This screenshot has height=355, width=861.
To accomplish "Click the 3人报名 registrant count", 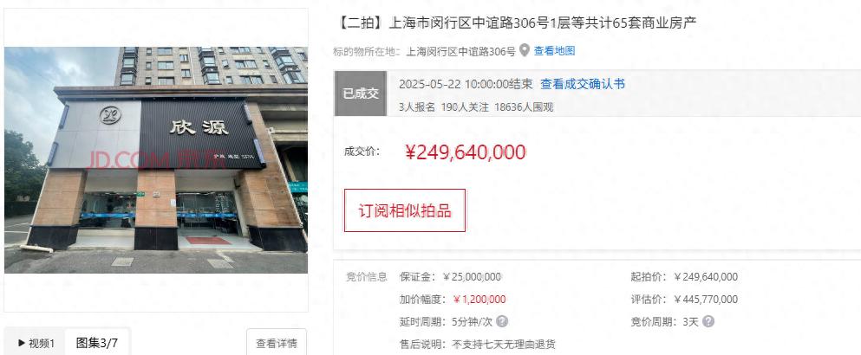I will [x=417, y=107].
